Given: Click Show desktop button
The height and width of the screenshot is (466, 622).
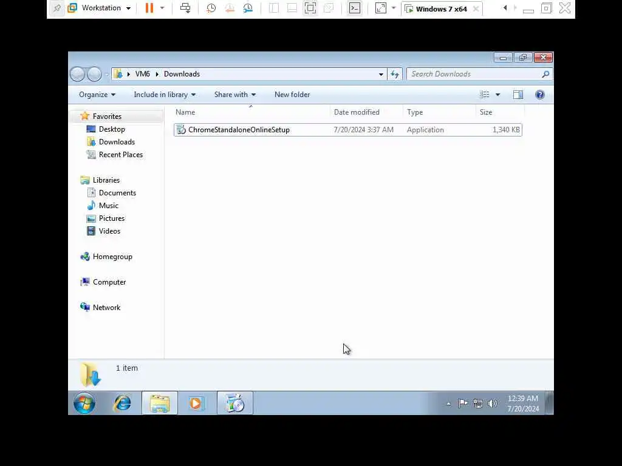Looking at the screenshot, I should 549,404.
